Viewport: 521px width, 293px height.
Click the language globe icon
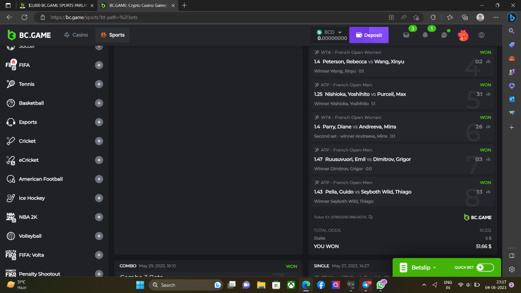click(481, 35)
